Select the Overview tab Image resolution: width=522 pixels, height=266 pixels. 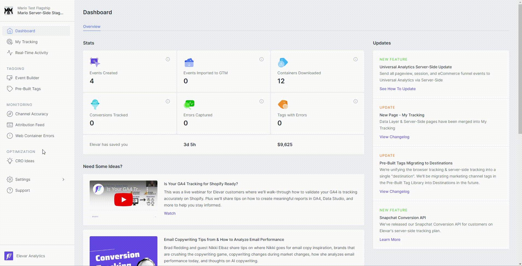tap(92, 26)
